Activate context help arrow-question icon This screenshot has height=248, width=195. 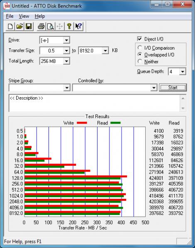coord(78,26)
